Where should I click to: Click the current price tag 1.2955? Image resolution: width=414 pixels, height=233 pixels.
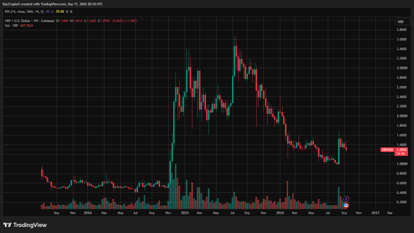tap(401, 150)
